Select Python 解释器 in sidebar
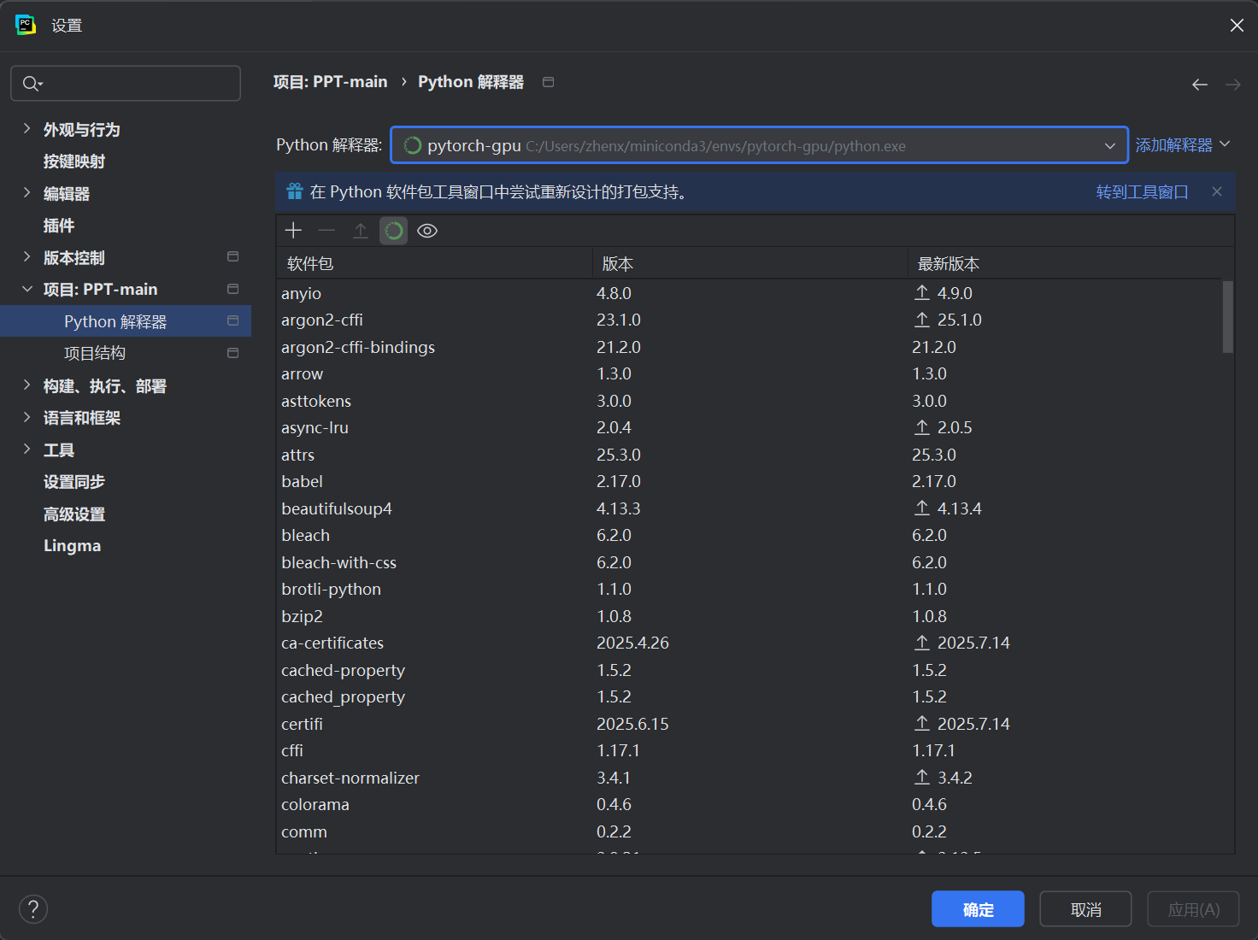The width and height of the screenshot is (1258, 940). coord(126,321)
